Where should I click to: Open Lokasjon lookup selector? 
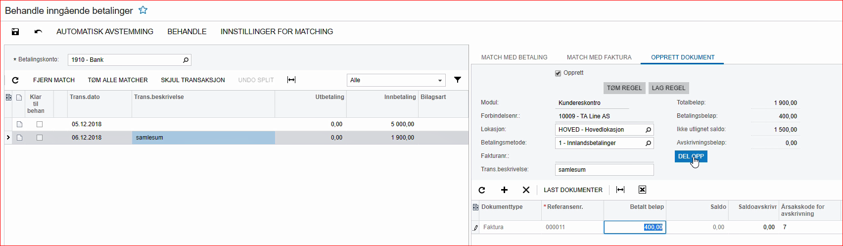(x=648, y=130)
